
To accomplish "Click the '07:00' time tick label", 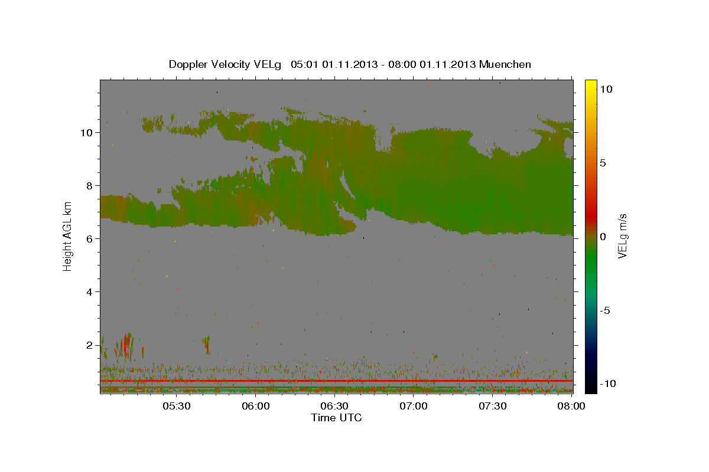I will [x=414, y=407].
